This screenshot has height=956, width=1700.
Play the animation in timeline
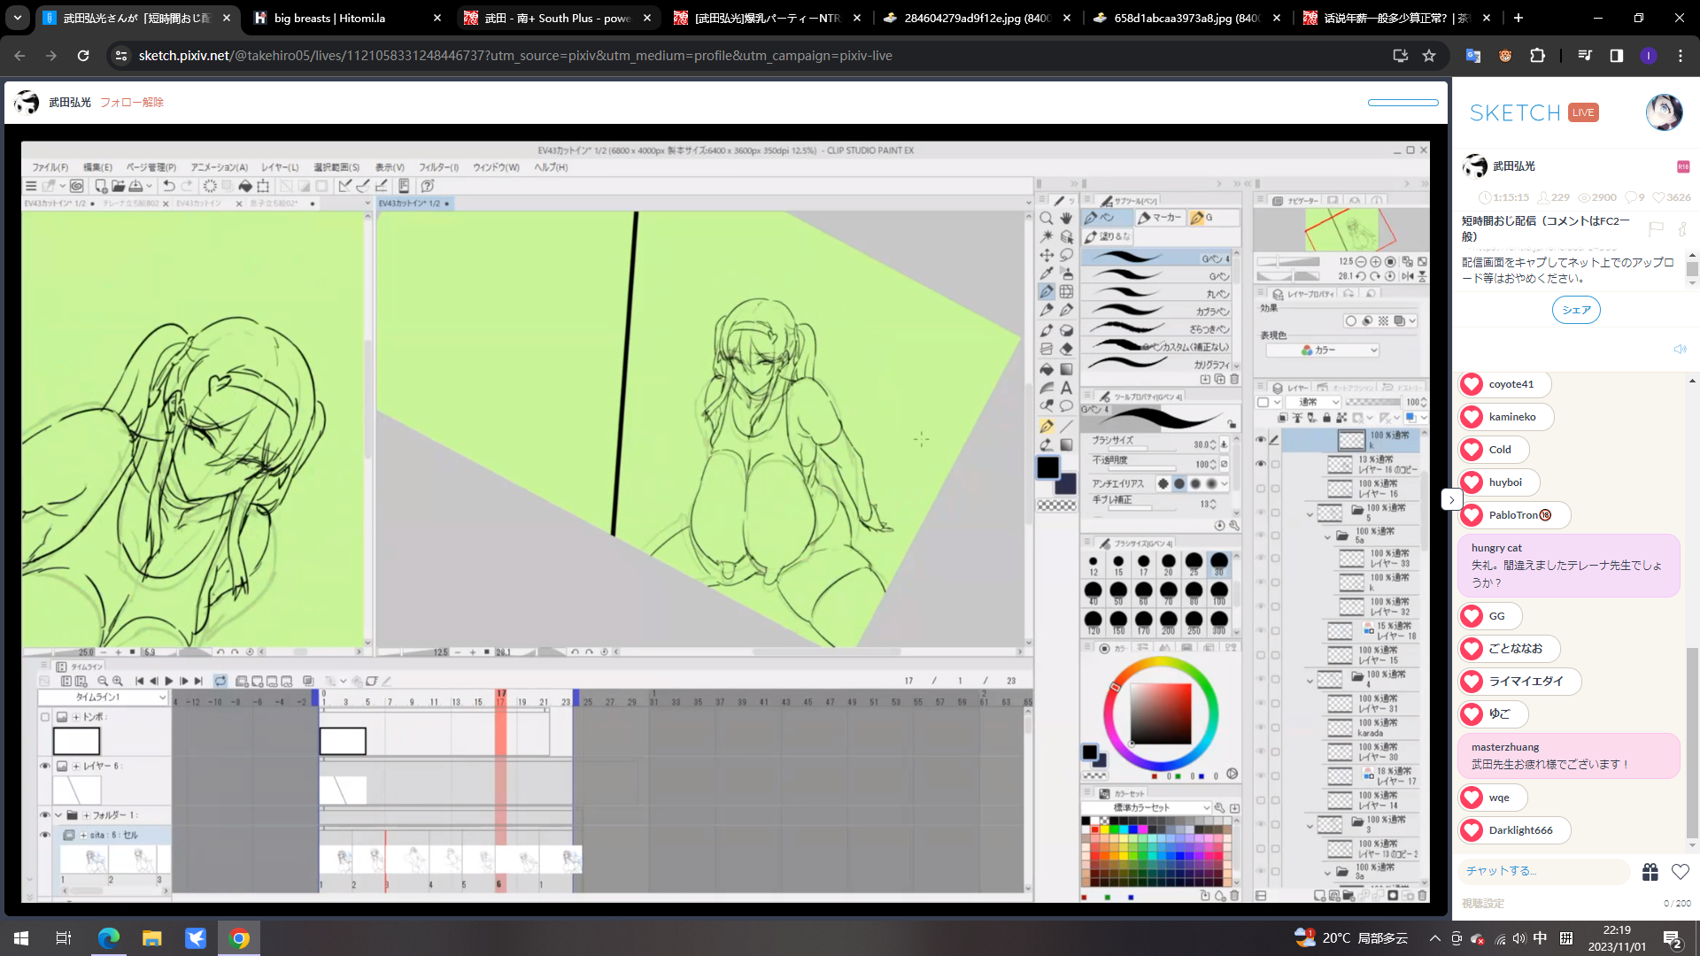[x=168, y=681]
